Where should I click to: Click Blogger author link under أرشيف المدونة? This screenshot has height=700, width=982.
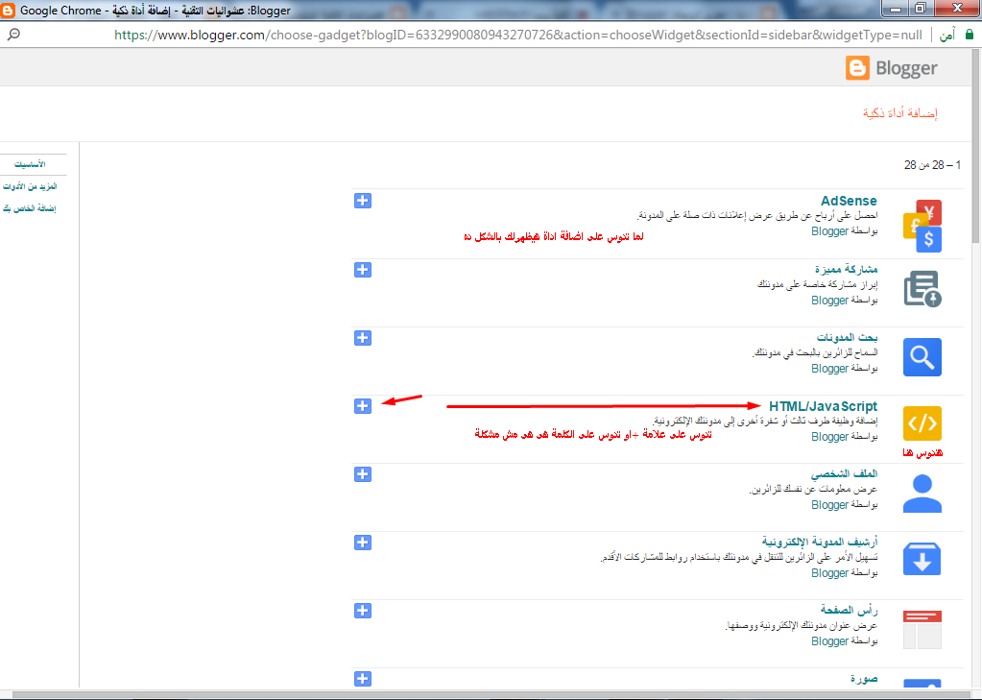[829, 573]
